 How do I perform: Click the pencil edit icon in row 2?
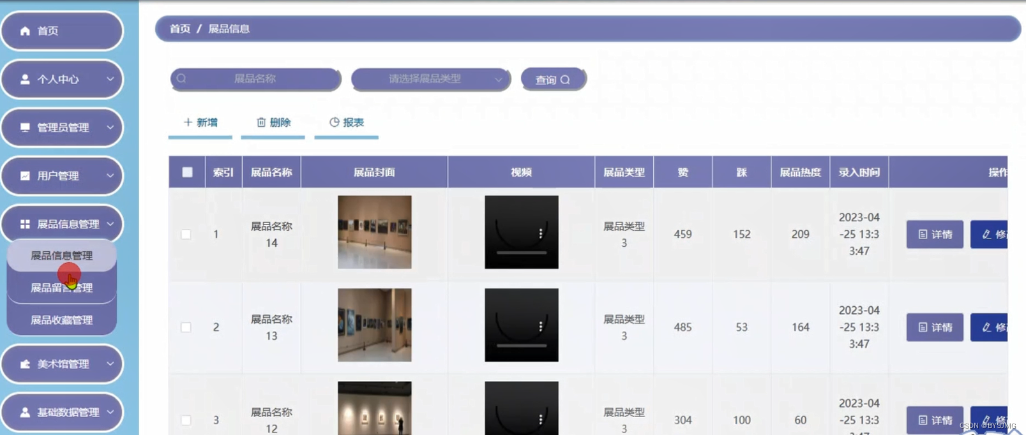pyautogui.click(x=986, y=327)
